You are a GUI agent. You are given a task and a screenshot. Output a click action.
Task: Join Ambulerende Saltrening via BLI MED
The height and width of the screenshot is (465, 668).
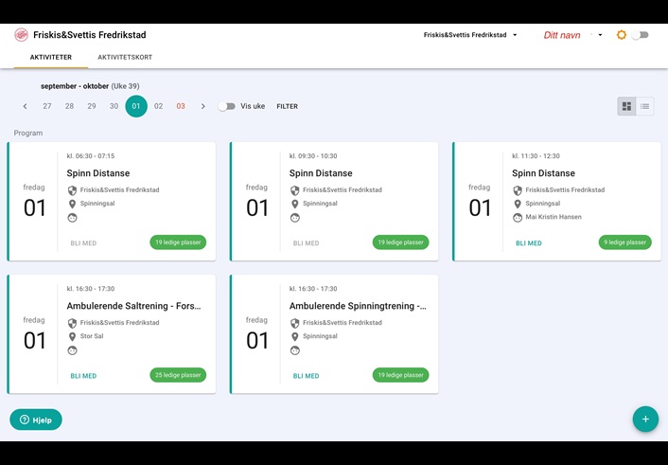pos(83,376)
